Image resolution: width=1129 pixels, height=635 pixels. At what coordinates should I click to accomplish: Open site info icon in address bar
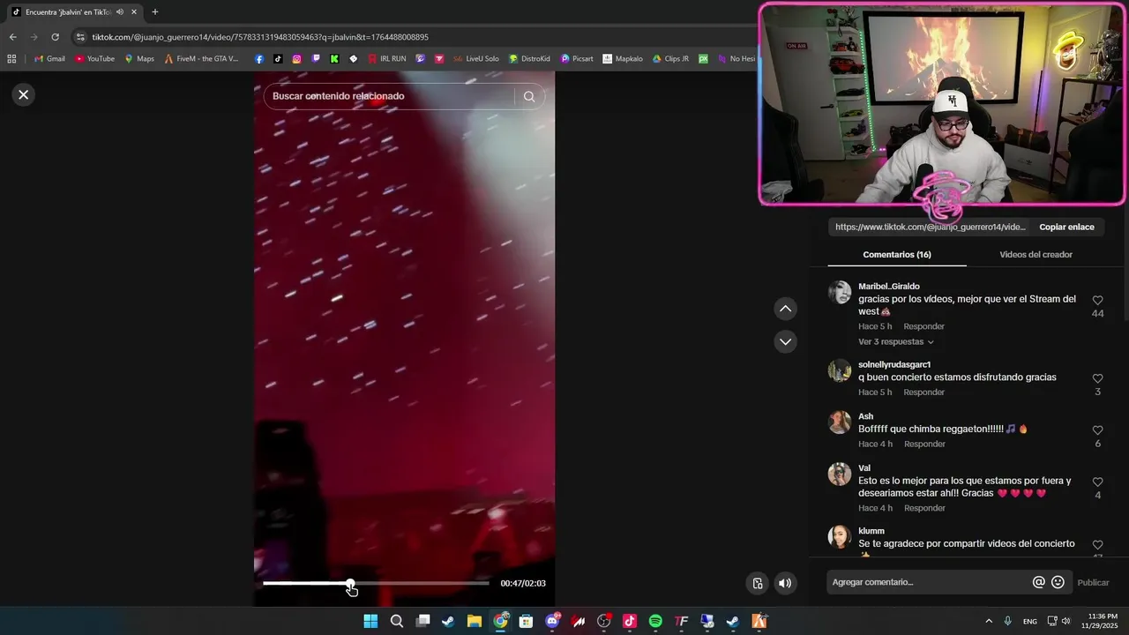[80, 37]
